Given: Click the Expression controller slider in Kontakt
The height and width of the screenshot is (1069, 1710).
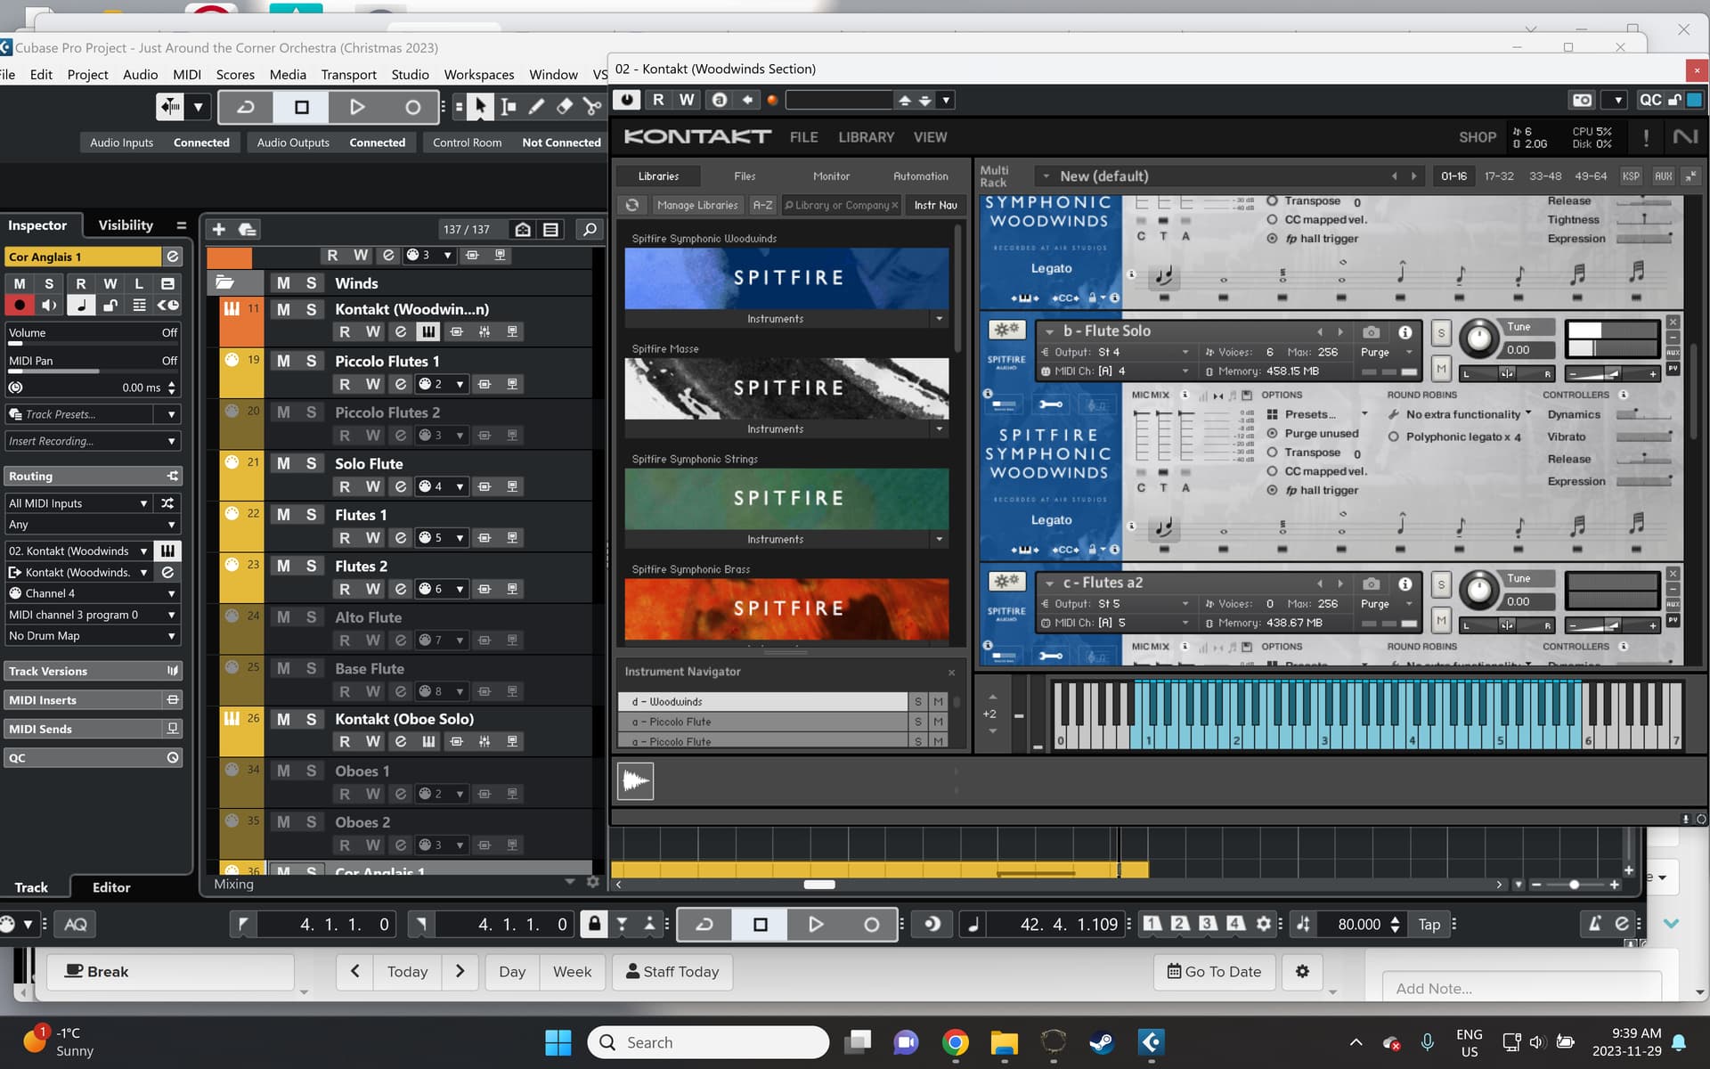Looking at the screenshot, I should pos(1641,239).
